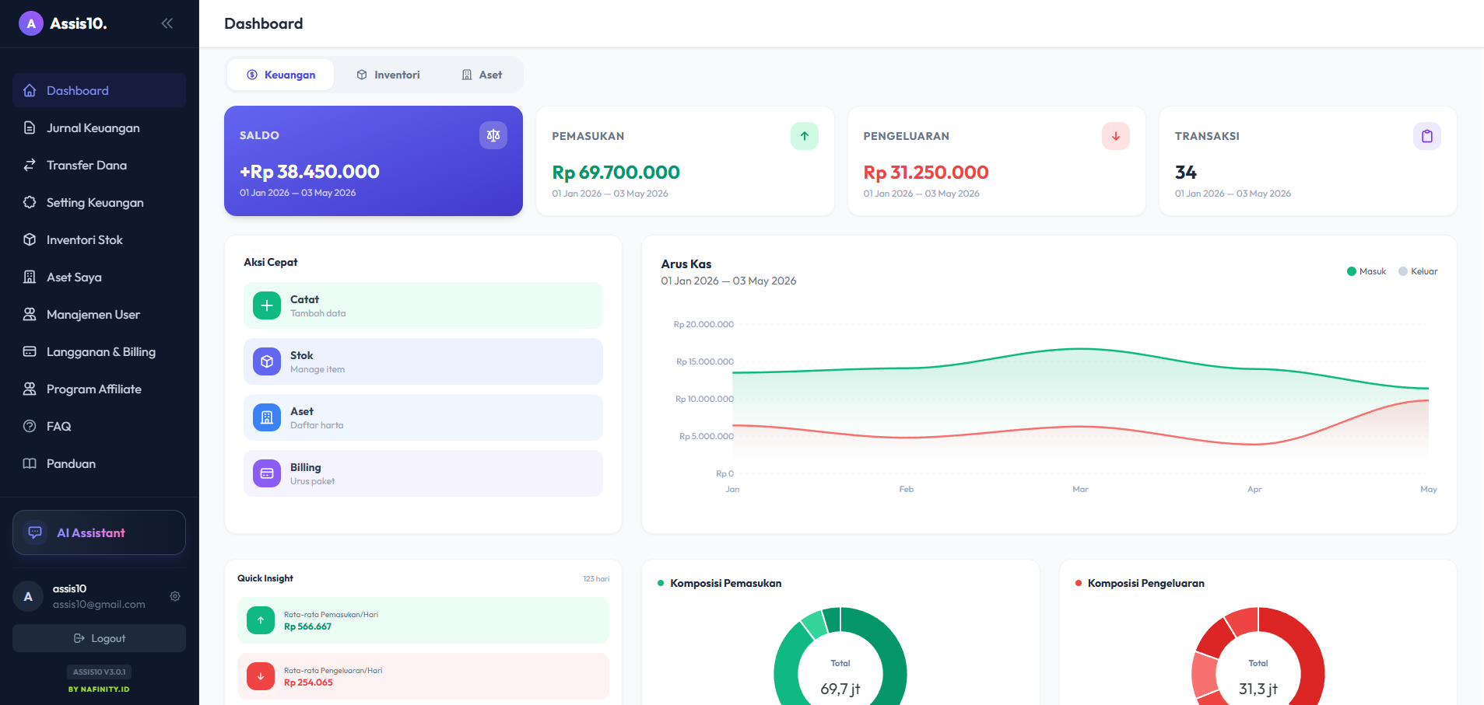Click the Pemasukan Rp 69.700.000 amount
The width and height of the screenshot is (1484, 705).
[616, 173]
